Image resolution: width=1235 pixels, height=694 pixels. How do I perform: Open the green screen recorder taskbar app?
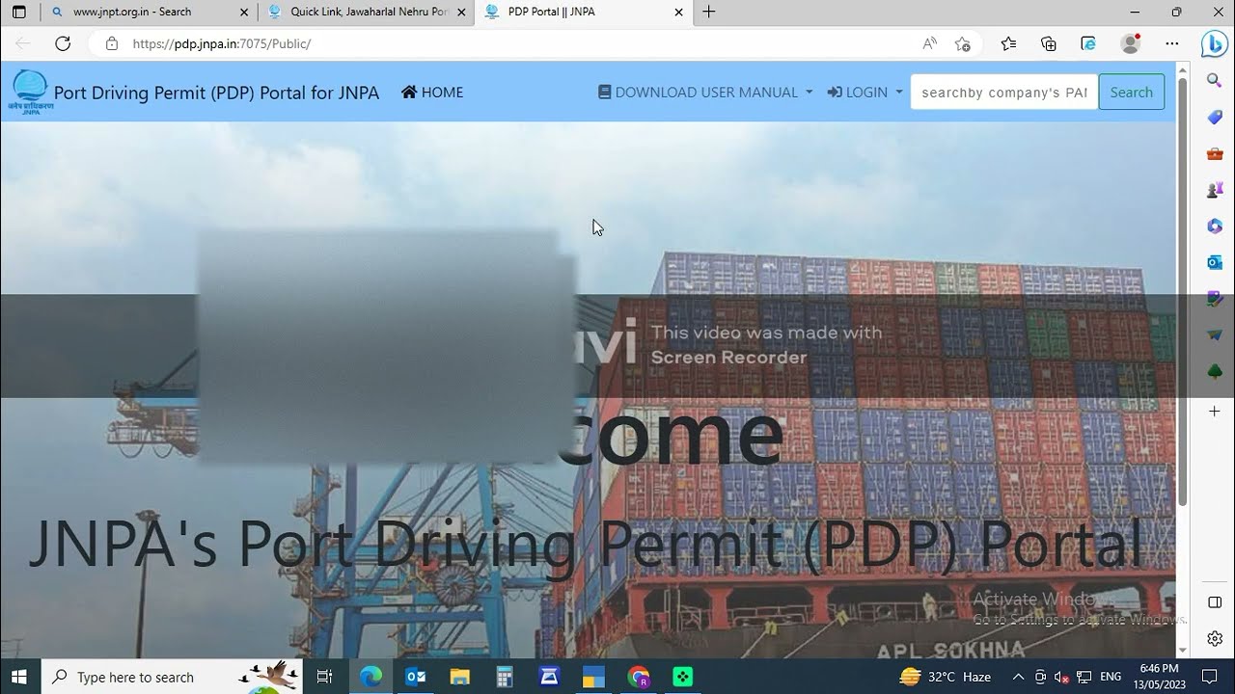coord(683,677)
